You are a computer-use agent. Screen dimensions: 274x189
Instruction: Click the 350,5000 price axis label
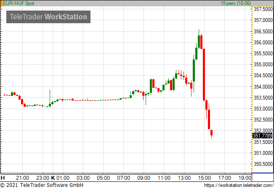pyautogui.click(x=263, y=164)
